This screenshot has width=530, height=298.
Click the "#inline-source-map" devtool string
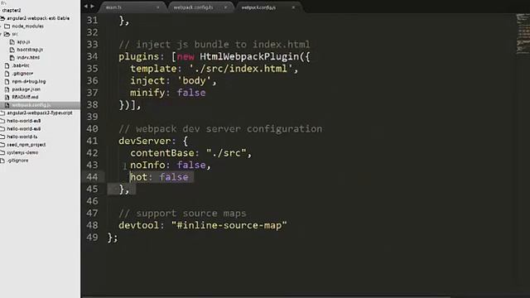click(229, 225)
